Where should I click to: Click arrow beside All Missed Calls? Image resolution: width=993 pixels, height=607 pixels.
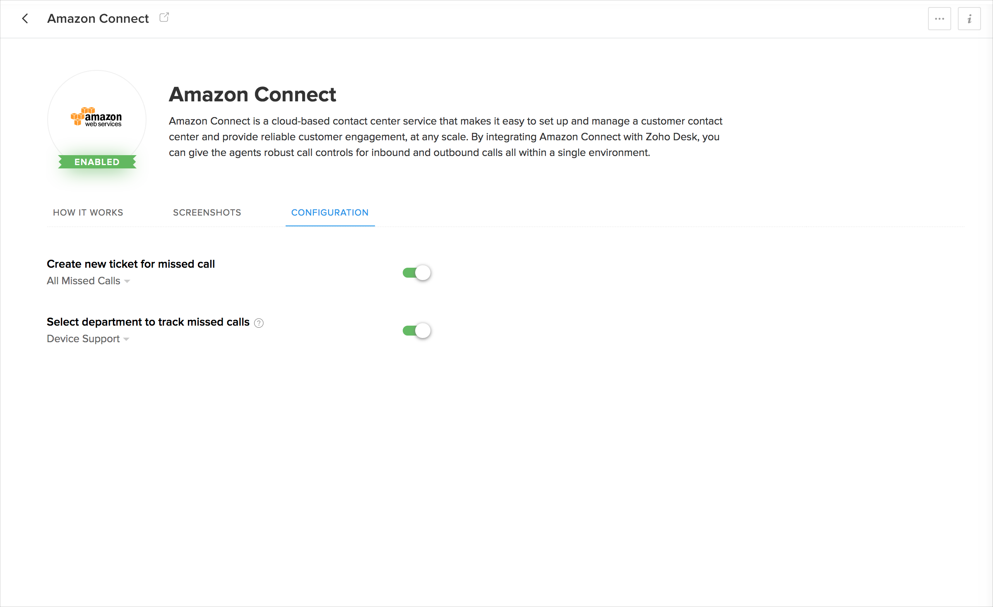tap(127, 281)
